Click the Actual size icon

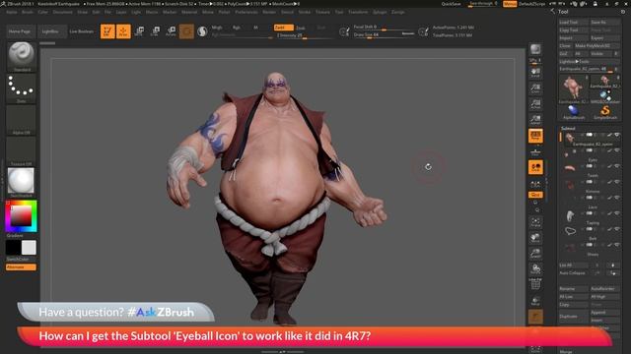535,104
